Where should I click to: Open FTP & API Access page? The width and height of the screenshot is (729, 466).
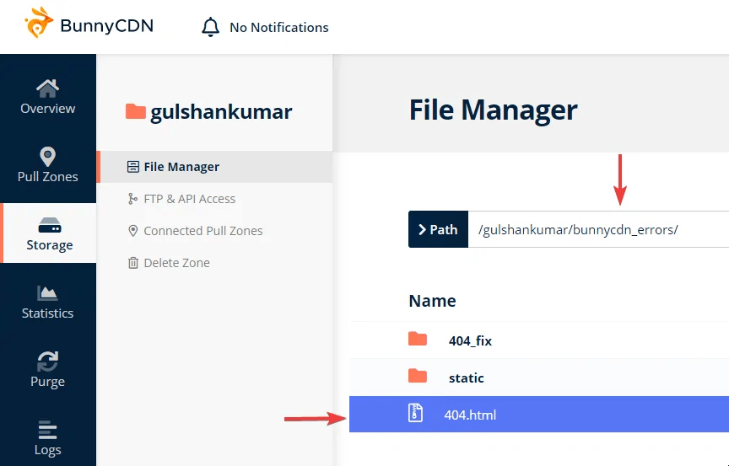click(x=189, y=199)
